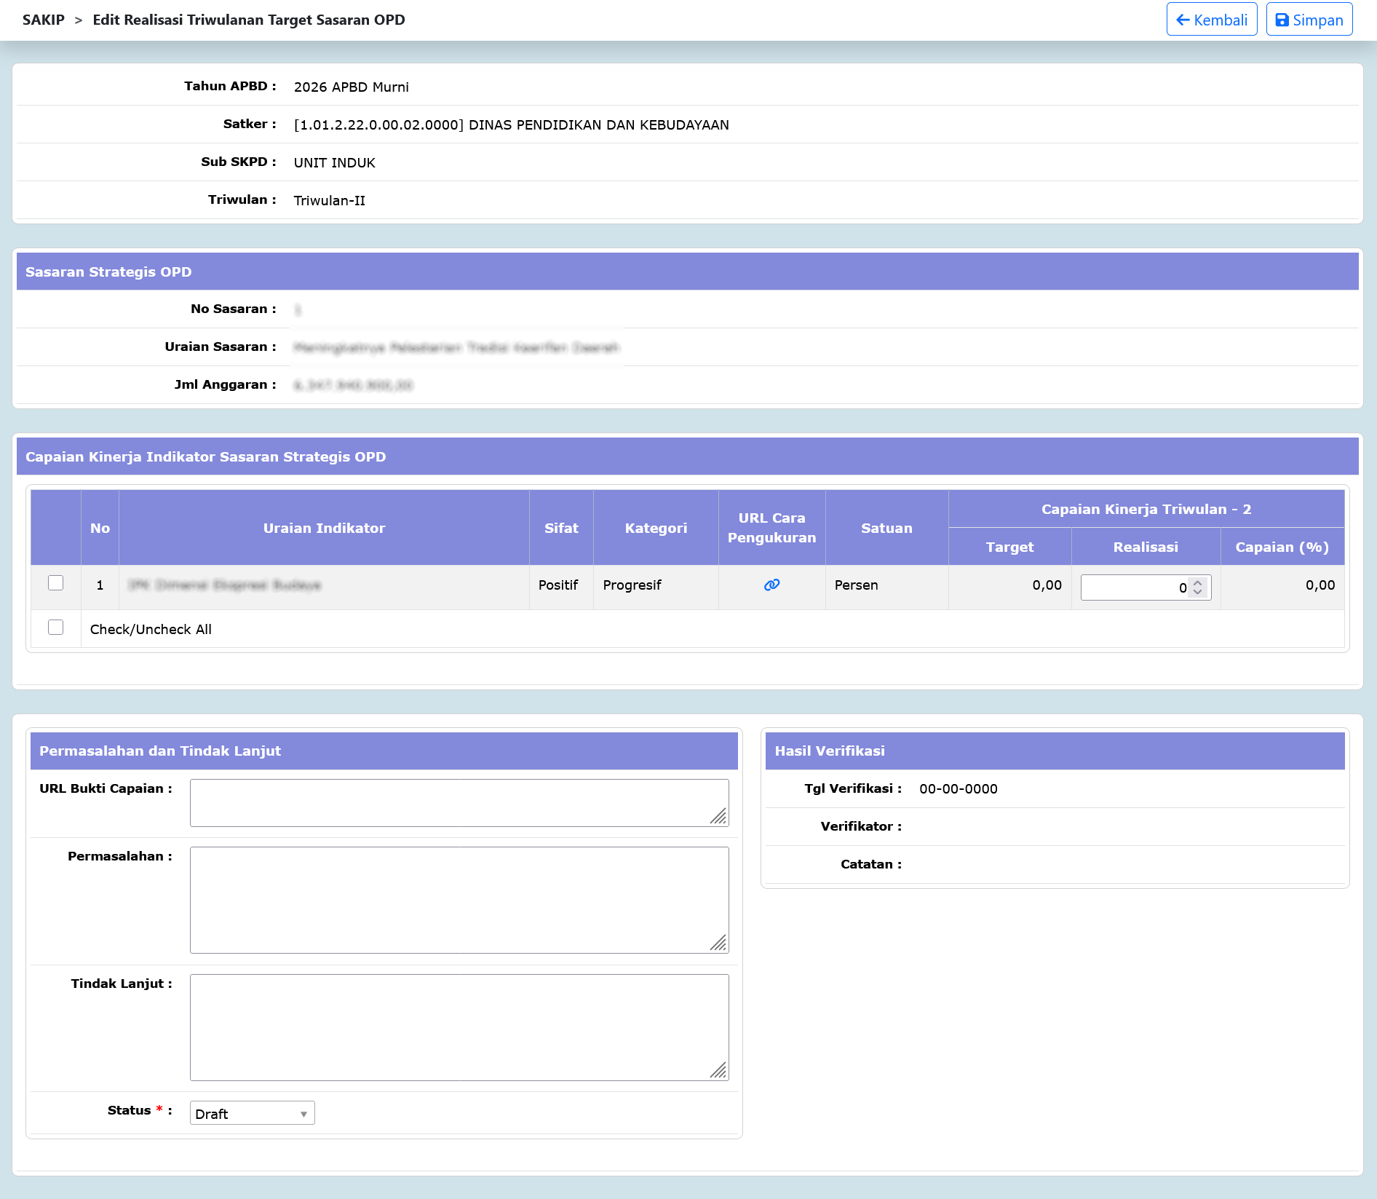Increase Realisasi value with up stepper arrow
This screenshot has height=1199, width=1377.
pyautogui.click(x=1198, y=582)
